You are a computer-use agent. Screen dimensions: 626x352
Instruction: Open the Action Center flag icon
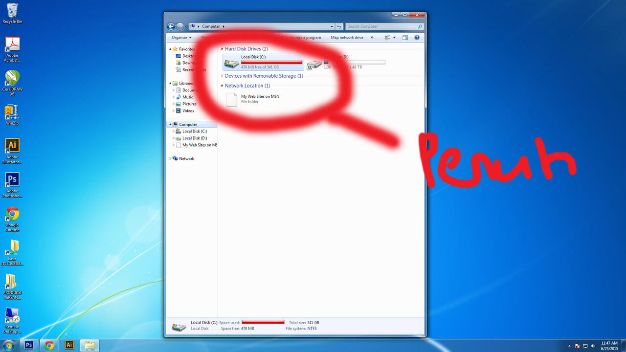(577, 346)
